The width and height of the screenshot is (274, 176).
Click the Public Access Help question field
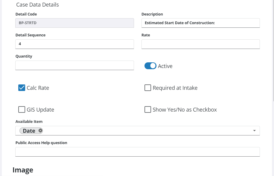pos(137,152)
